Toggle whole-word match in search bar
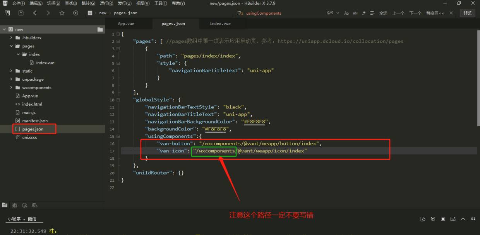 355,13
